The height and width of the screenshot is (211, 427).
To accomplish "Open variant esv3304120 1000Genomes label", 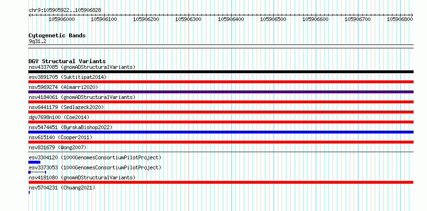I will pos(95,157).
